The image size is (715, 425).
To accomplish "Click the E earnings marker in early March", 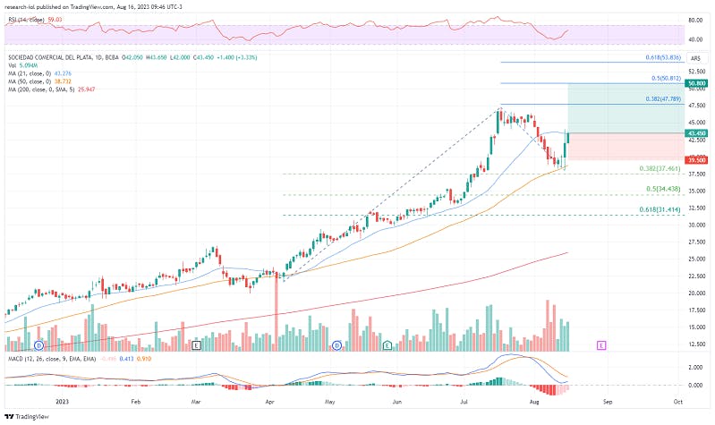I will (197, 345).
